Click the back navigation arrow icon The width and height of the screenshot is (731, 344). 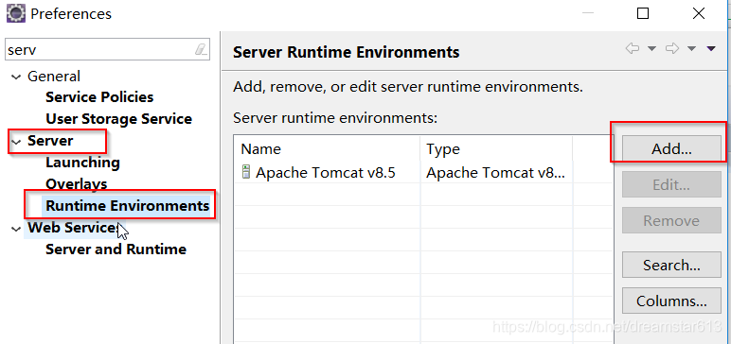pyautogui.click(x=633, y=48)
